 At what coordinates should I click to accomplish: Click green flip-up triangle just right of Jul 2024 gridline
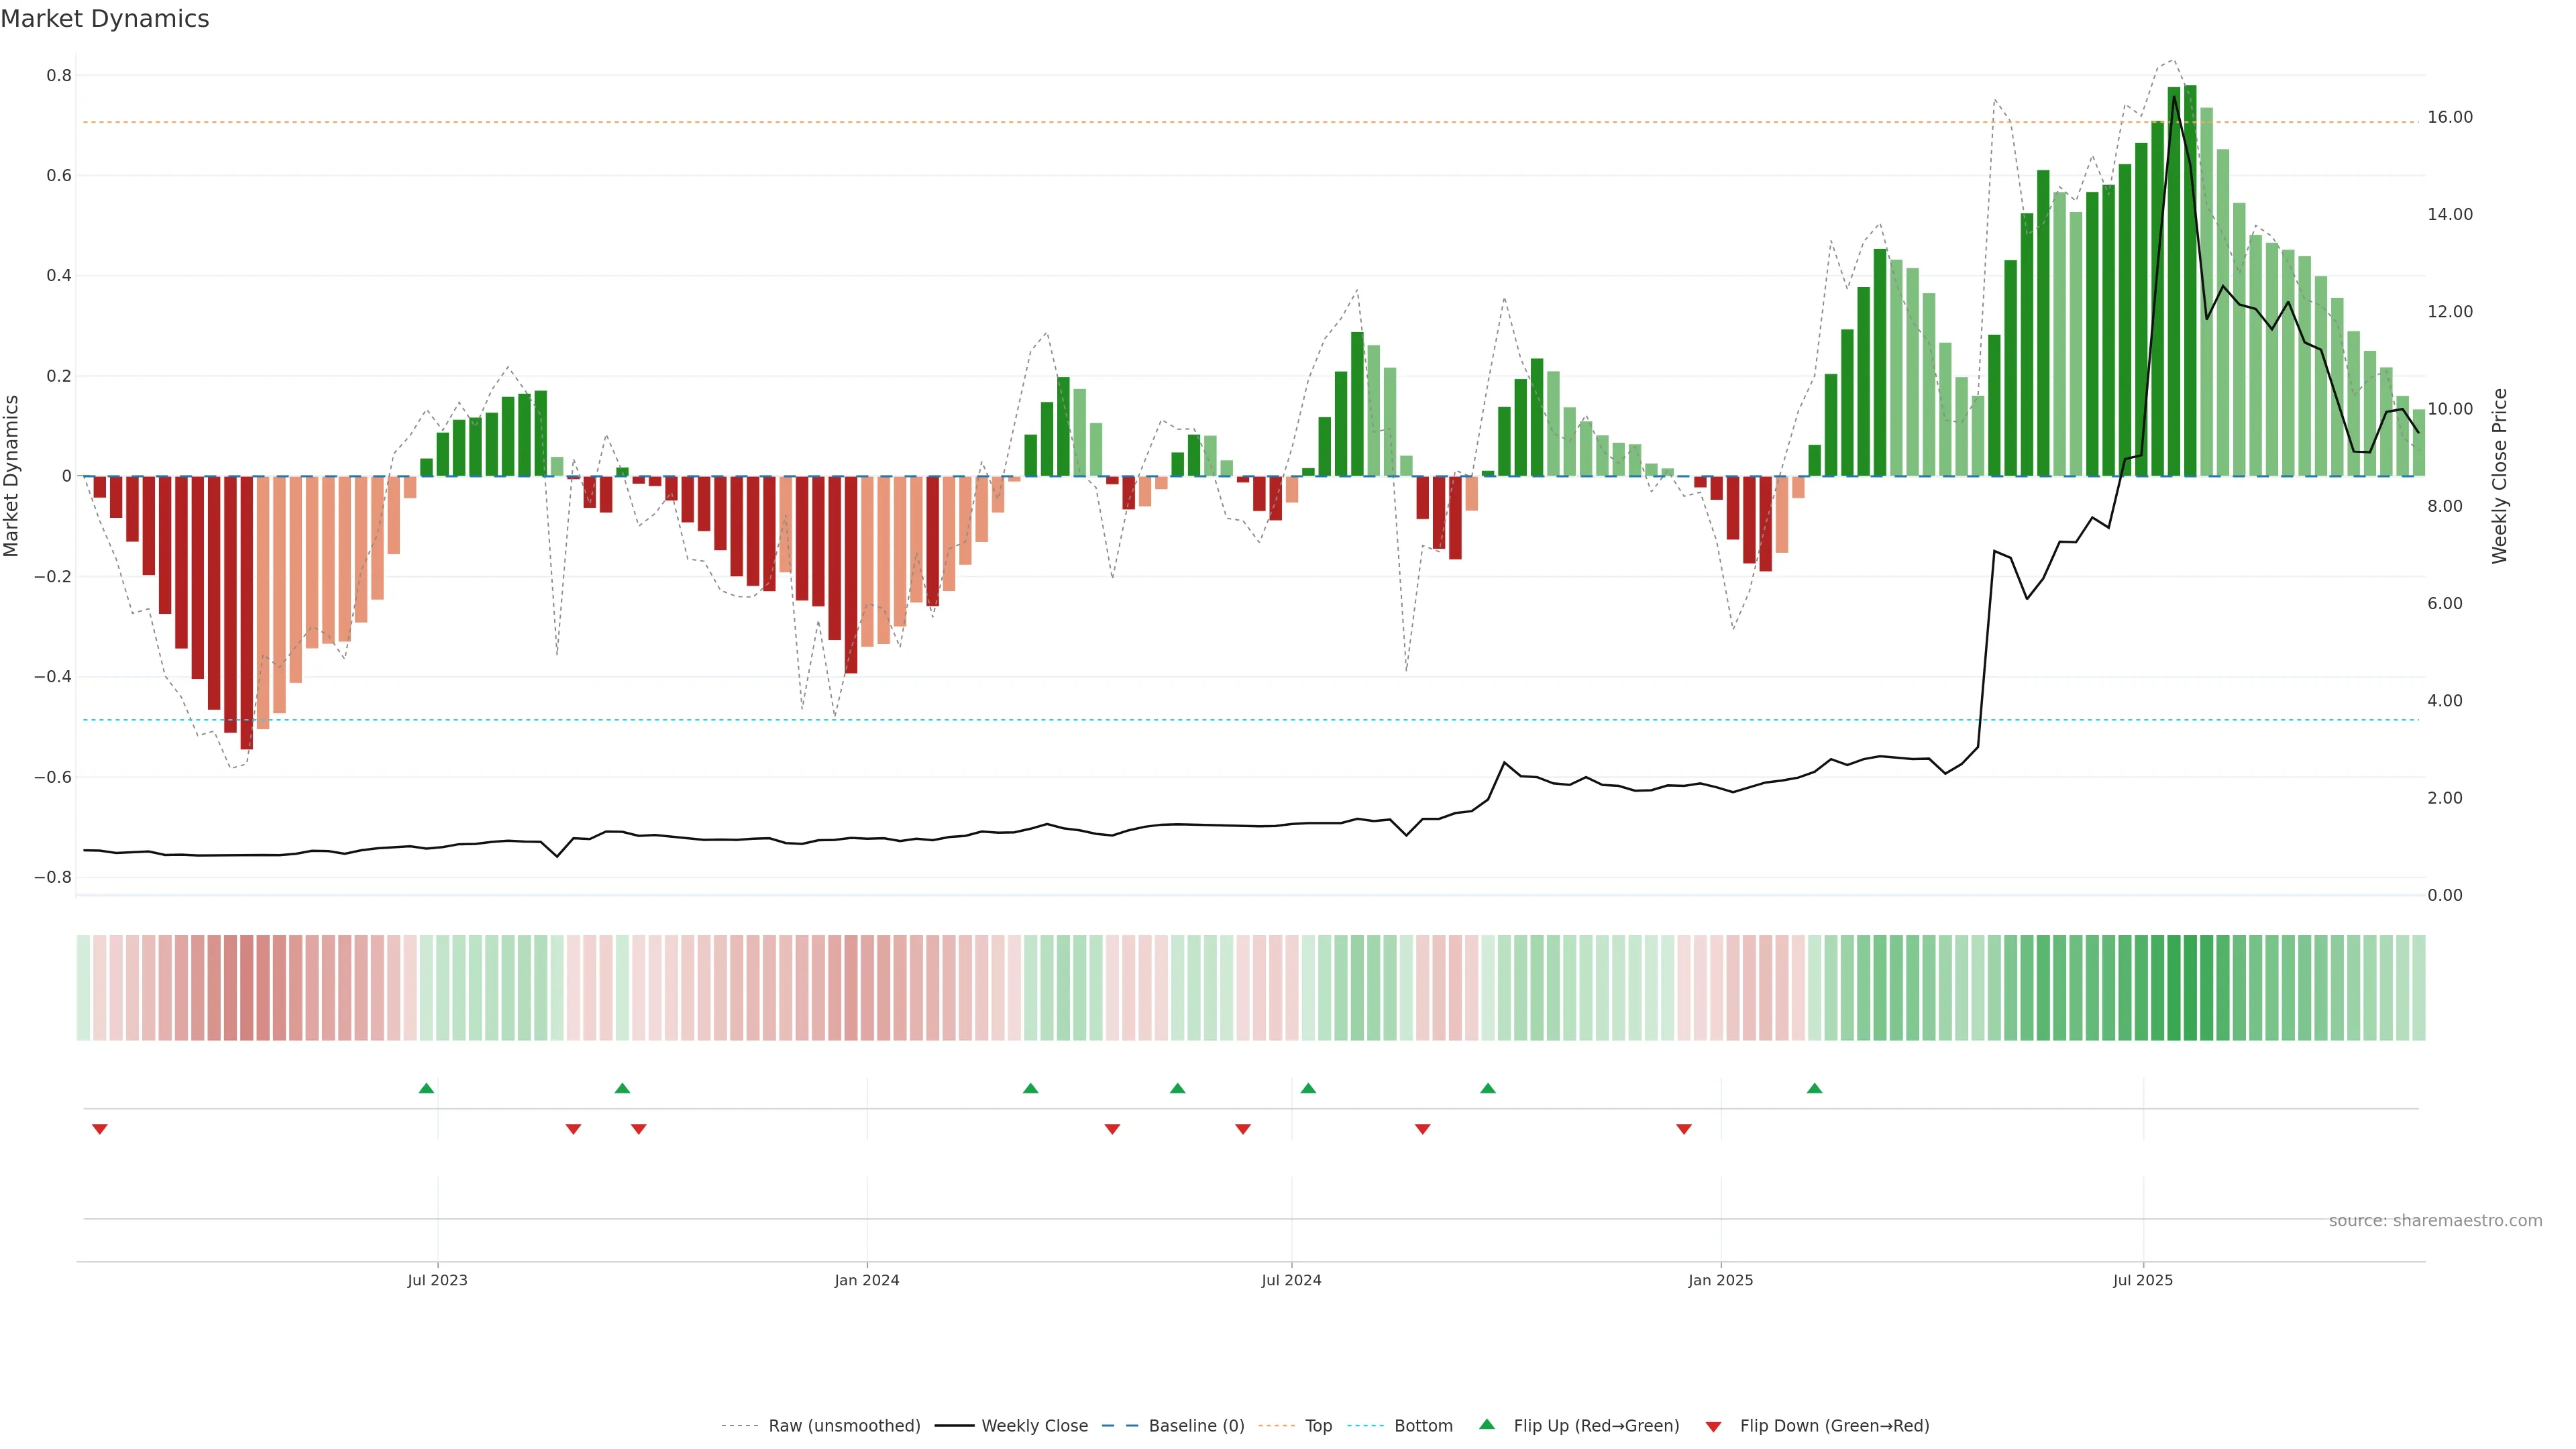1308,1088
